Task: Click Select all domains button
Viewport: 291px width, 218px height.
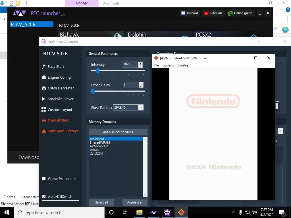Action: 101,202
